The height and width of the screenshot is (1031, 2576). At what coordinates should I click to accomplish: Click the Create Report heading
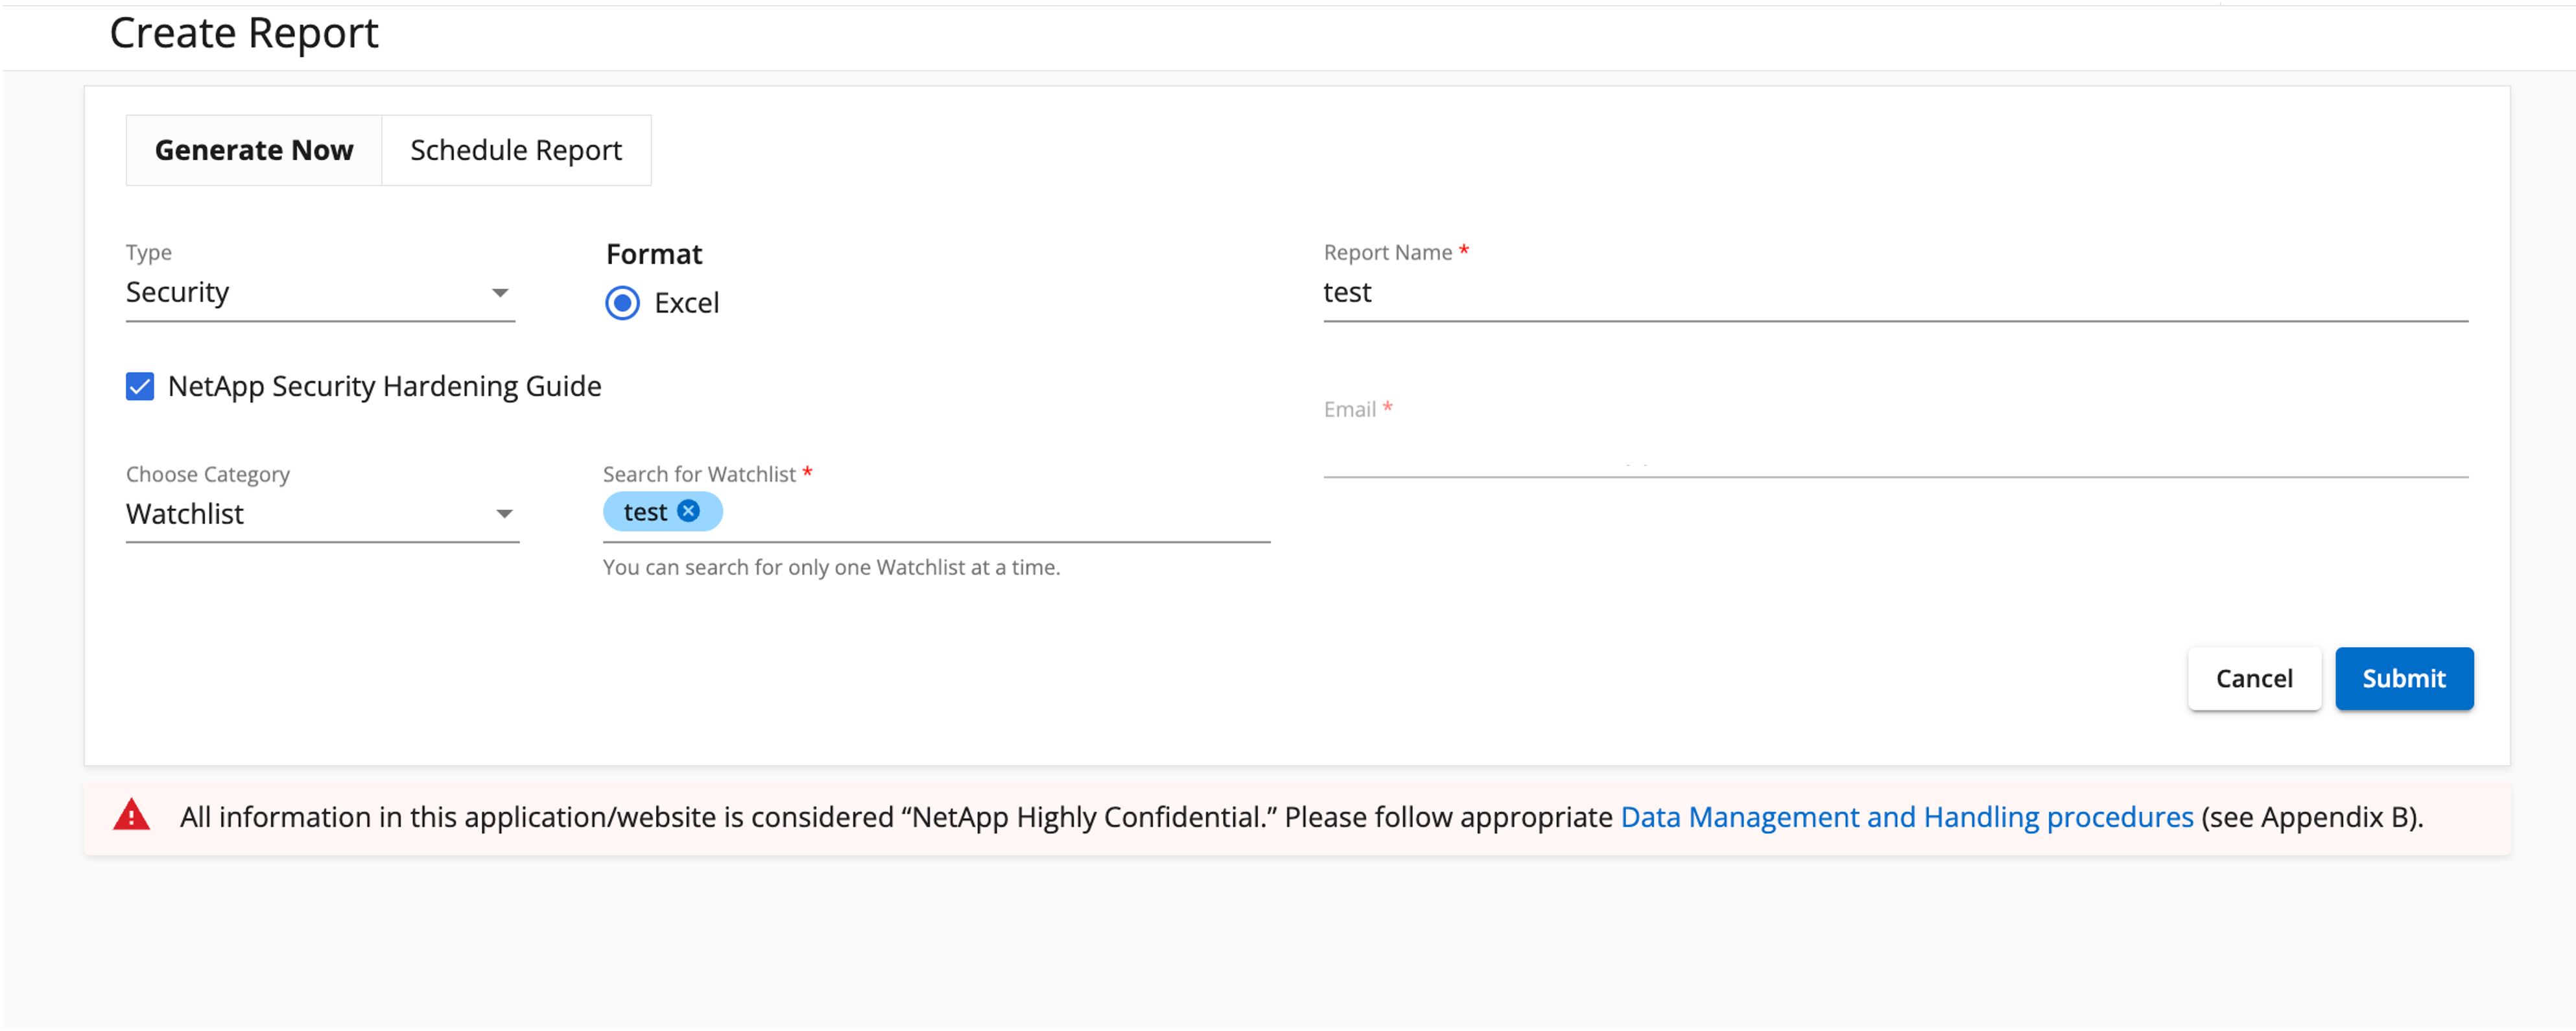pyautogui.click(x=244, y=33)
